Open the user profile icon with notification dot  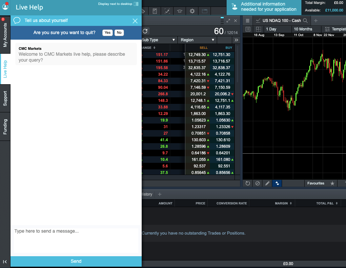click(x=5, y=6)
